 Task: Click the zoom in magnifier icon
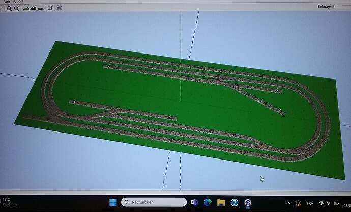pos(9,9)
